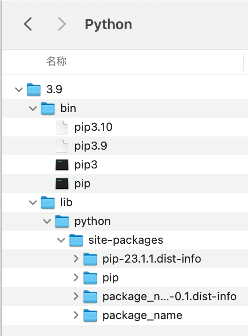The image size is (248, 336).
Task: Select the column divider next to 名称 header
Action: (x=244, y=62)
